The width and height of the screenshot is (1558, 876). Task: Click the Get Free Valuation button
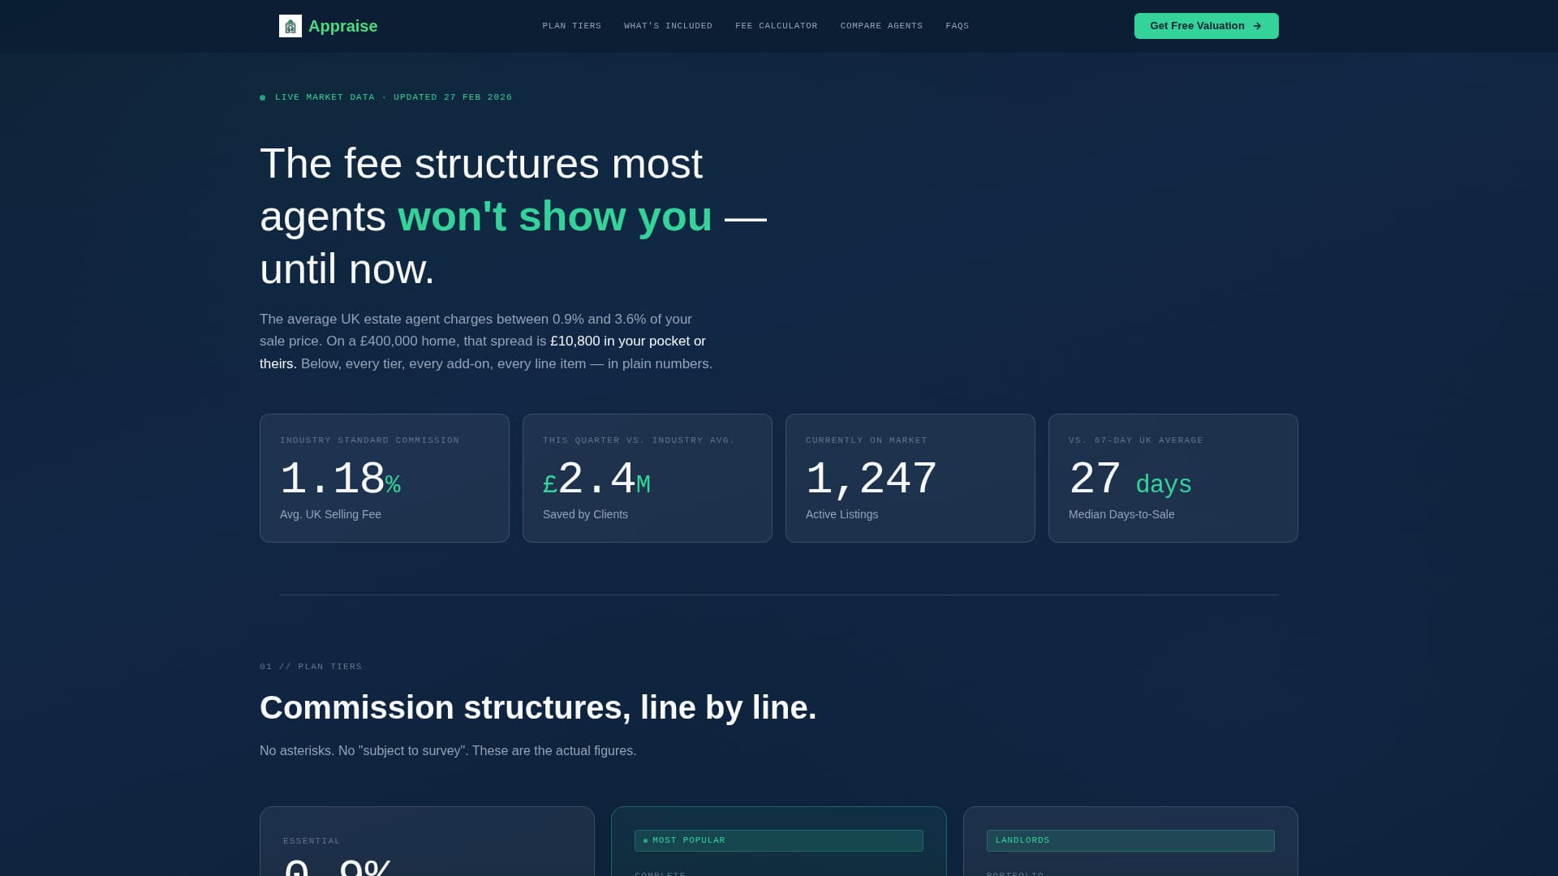[1206, 26]
